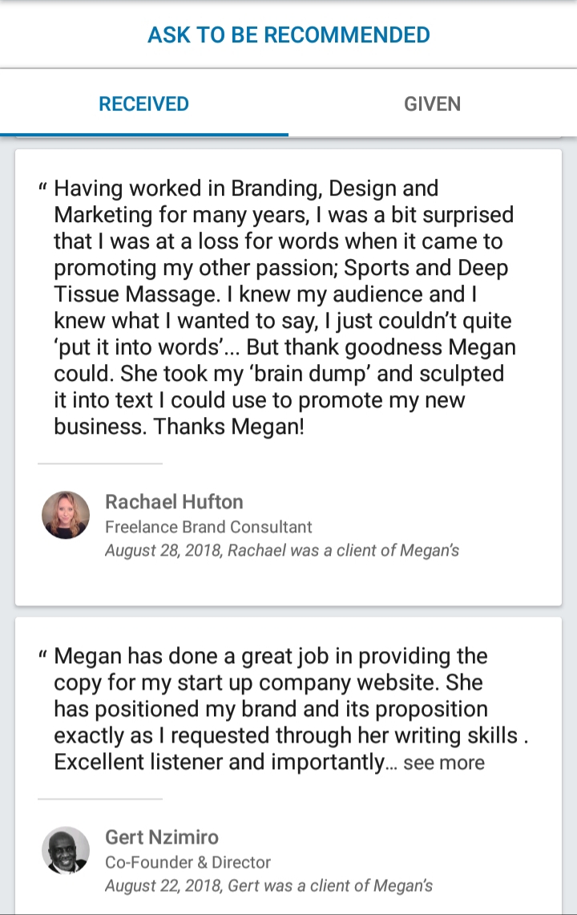Select the Gert Nzimiro name link
The height and width of the screenshot is (915, 577).
[162, 837]
